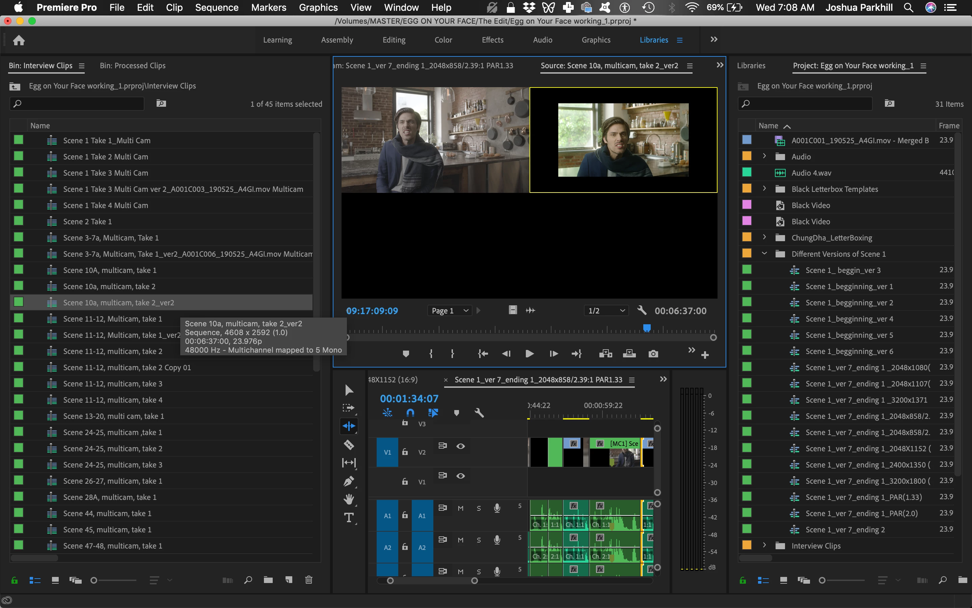Mute audio track A1
The height and width of the screenshot is (608, 972).
[x=461, y=508]
